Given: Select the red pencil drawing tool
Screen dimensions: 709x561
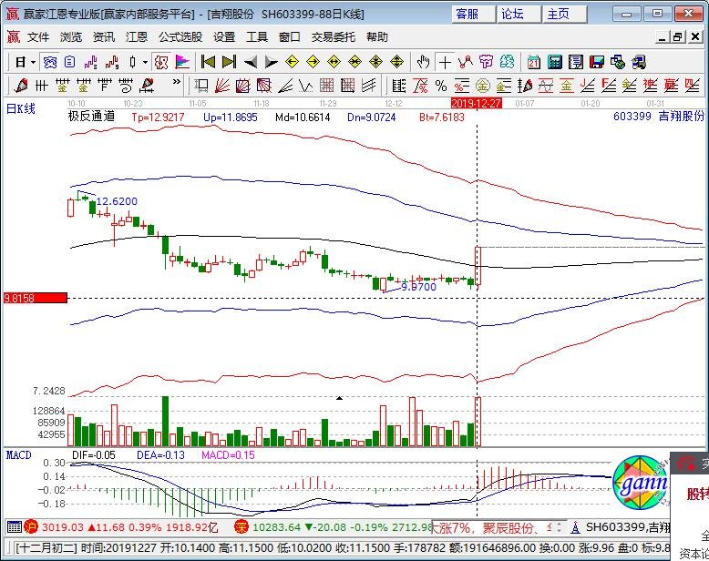Looking at the screenshot, I should pos(20,86).
